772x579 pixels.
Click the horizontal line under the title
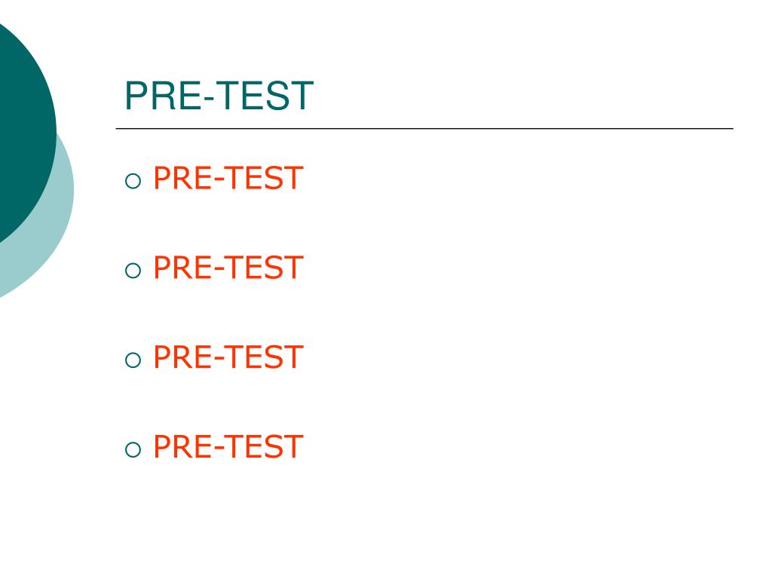[424, 128]
